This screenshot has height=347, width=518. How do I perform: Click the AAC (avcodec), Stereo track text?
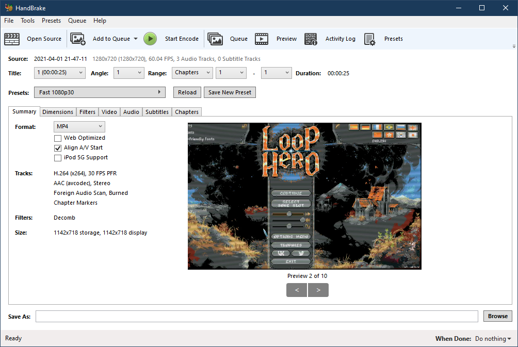click(x=82, y=183)
